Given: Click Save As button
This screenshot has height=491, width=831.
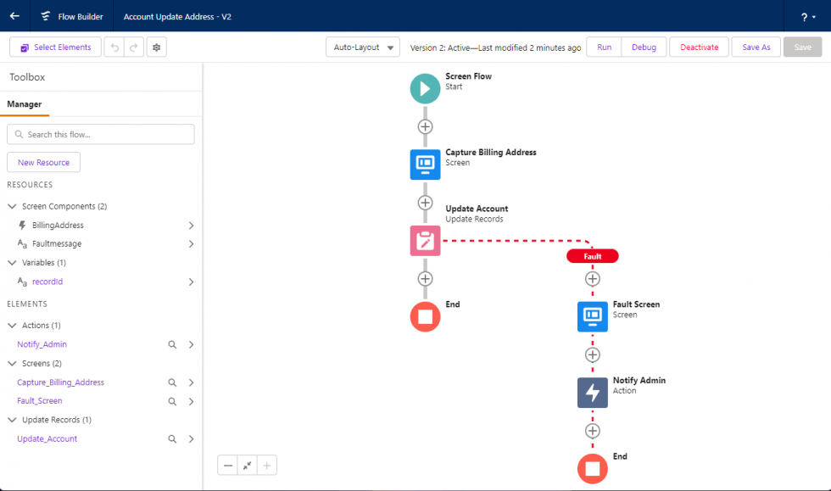Looking at the screenshot, I should tap(756, 47).
